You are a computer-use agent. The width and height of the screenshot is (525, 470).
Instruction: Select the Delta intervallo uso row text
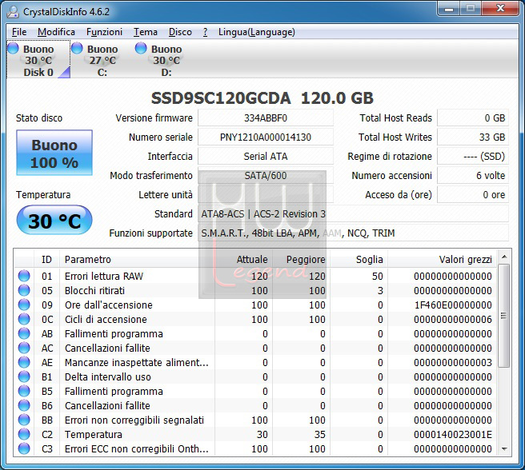[x=108, y=376]
